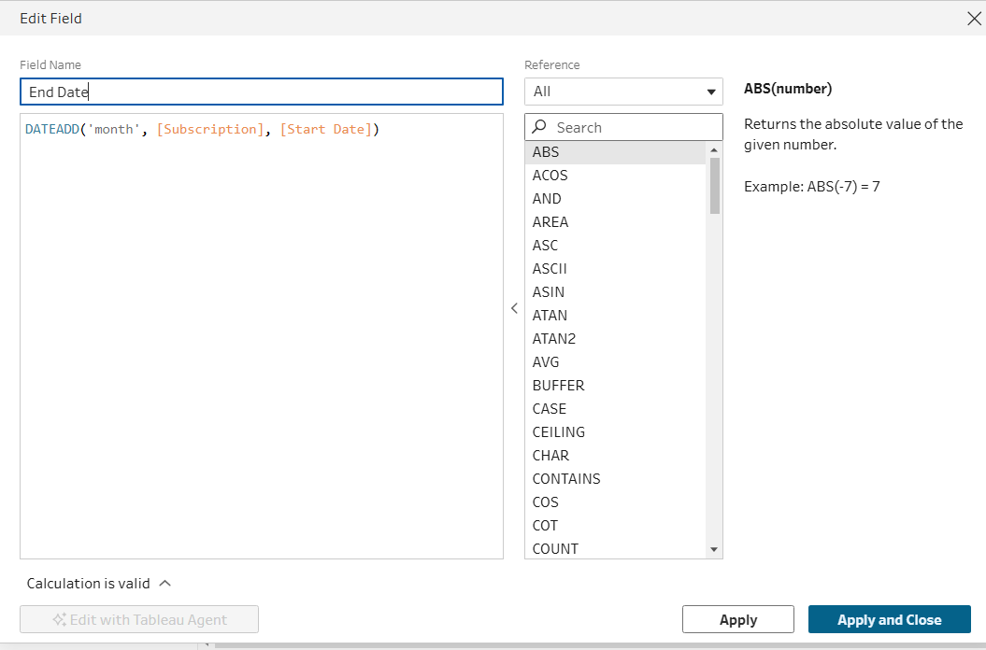Select AND in the function list
This screenshot has width=986, height=650.
point(615,199)
